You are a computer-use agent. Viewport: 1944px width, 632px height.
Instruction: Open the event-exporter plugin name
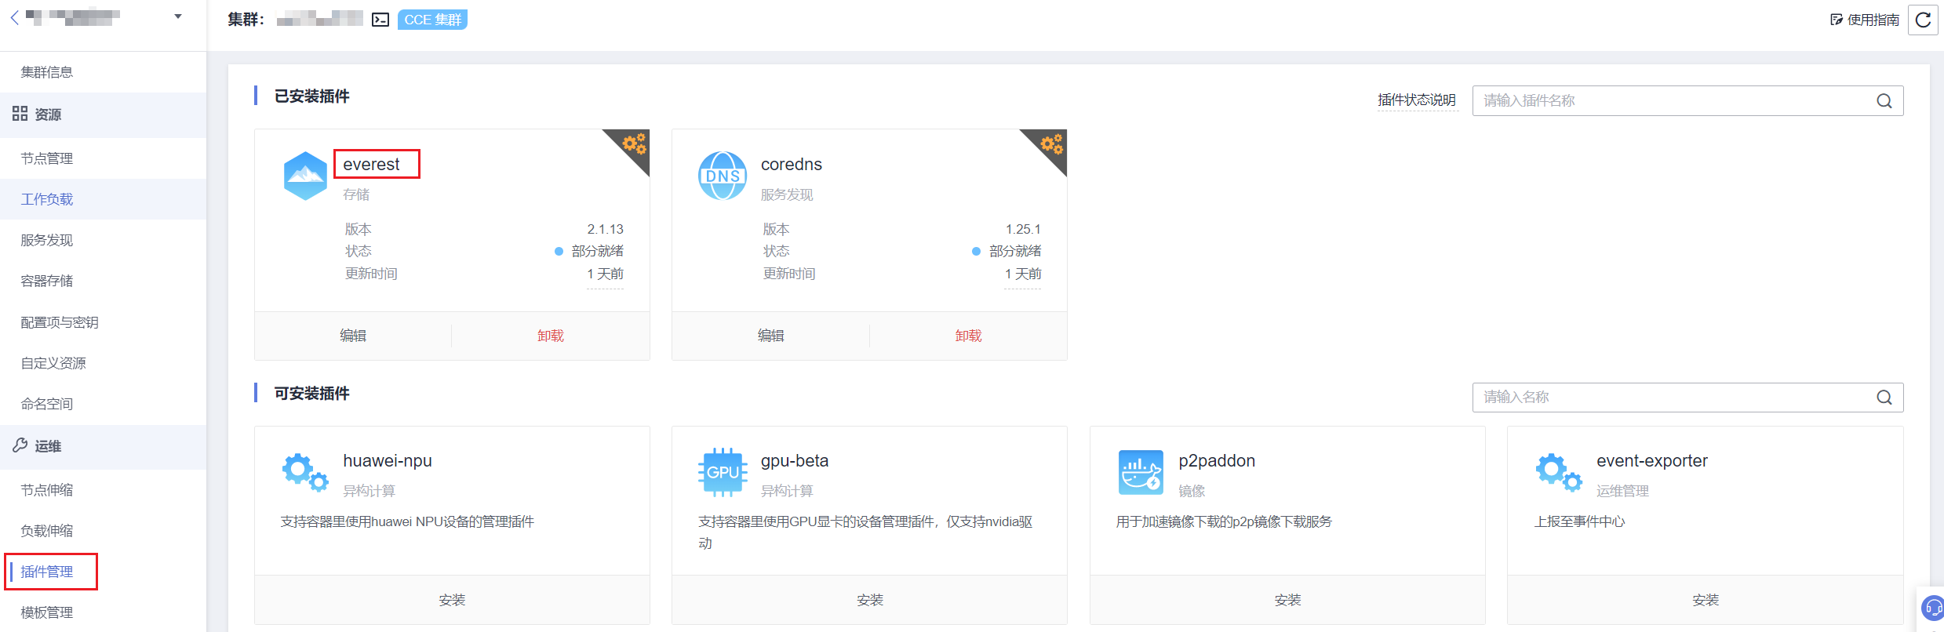tap(1652, 460)
